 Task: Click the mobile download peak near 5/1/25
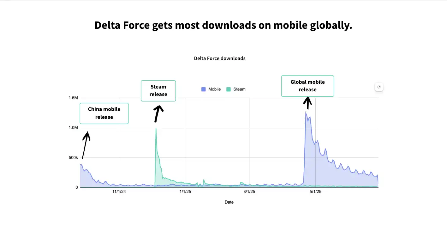tap(306, 112)
